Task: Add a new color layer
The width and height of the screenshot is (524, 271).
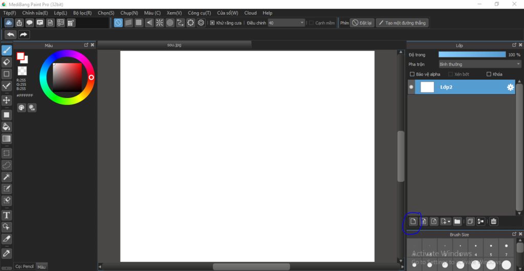Action: coord(413,221)
